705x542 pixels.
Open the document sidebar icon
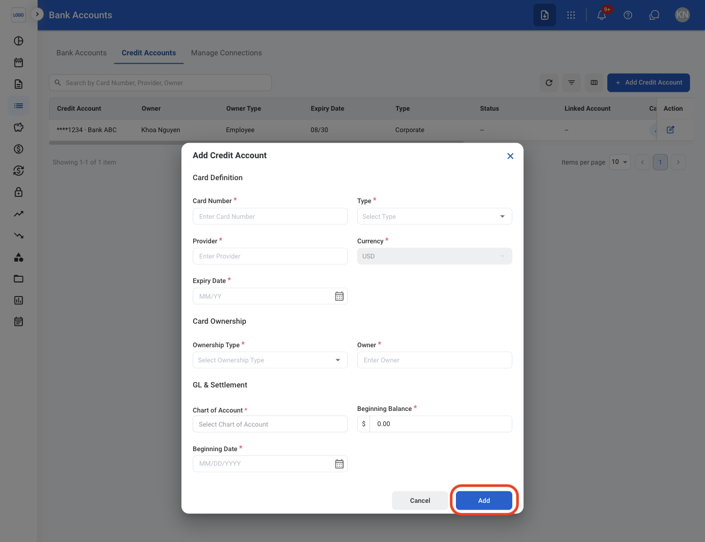click(18, 84)
